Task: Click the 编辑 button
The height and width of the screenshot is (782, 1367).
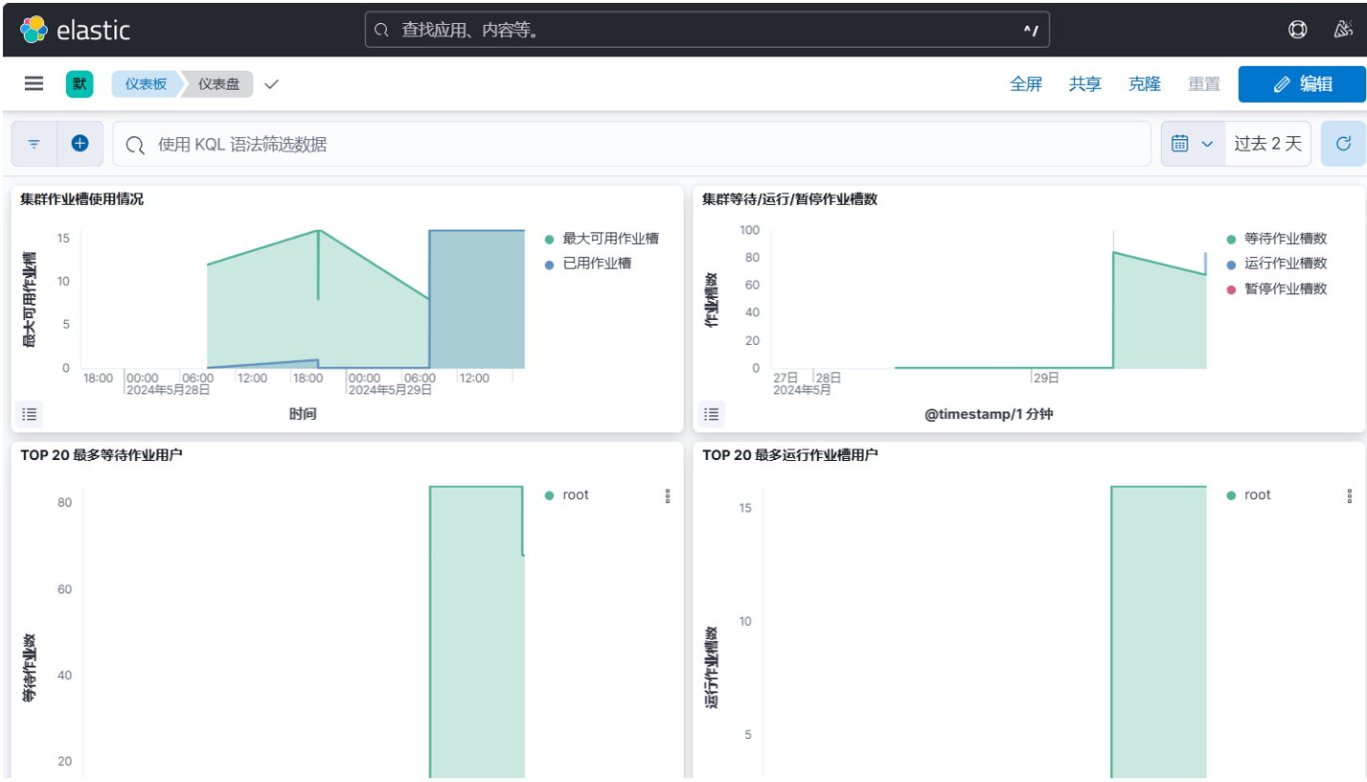Action: 1301,84
